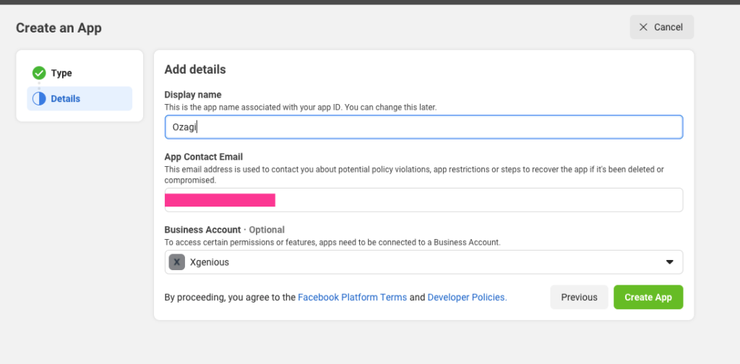Click the 'Business Account' label text

click(x=202, y=230)
